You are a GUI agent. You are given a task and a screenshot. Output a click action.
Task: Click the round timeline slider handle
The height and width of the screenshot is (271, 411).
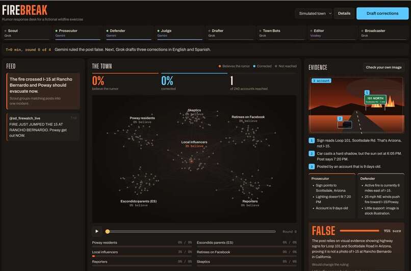107,231
